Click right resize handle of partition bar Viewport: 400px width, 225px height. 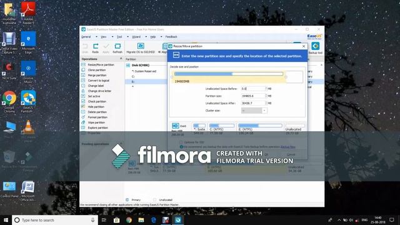286,77
